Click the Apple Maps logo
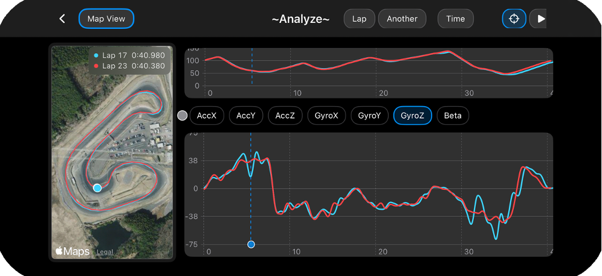The width and height of the screenshot is (602, 276). point(73,251)
